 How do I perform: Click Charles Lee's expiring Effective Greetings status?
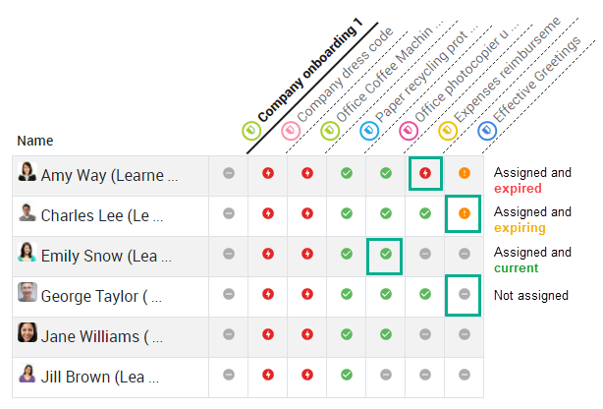(x=465, y=213)
